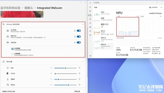Screen dimensions: 164x93
Task: Select NPU 0 in the performance list
Action: [x=103, y=46]
